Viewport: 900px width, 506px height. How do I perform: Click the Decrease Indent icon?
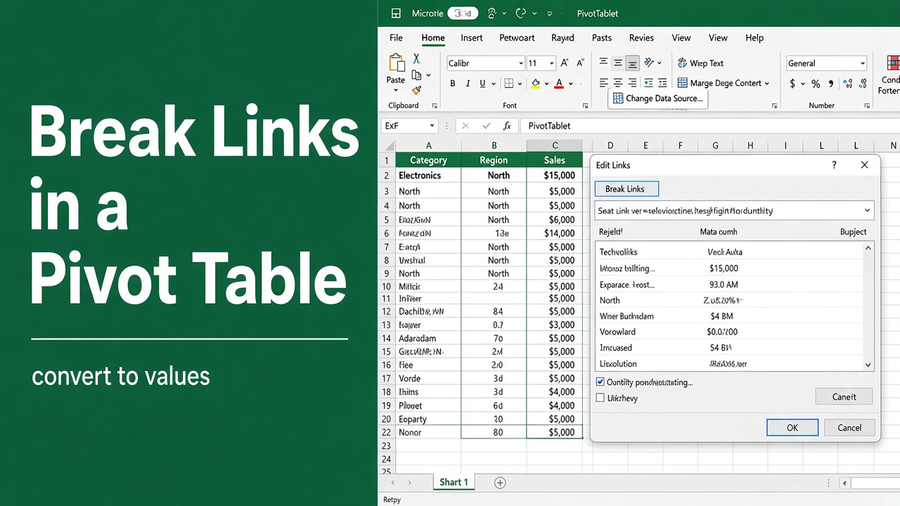tap(648, 83)
